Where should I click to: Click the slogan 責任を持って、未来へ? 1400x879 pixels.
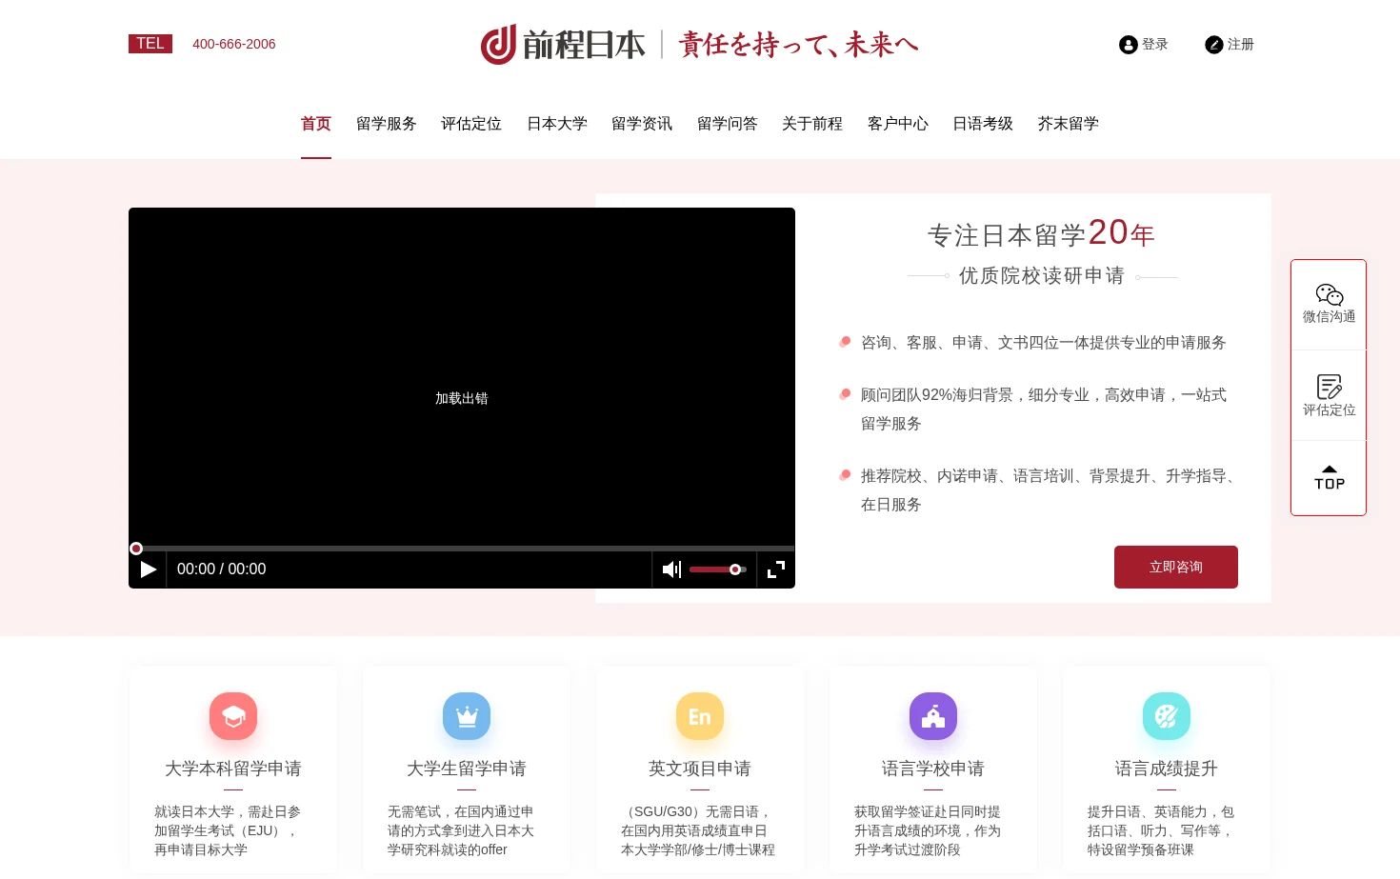click(799, 45)
